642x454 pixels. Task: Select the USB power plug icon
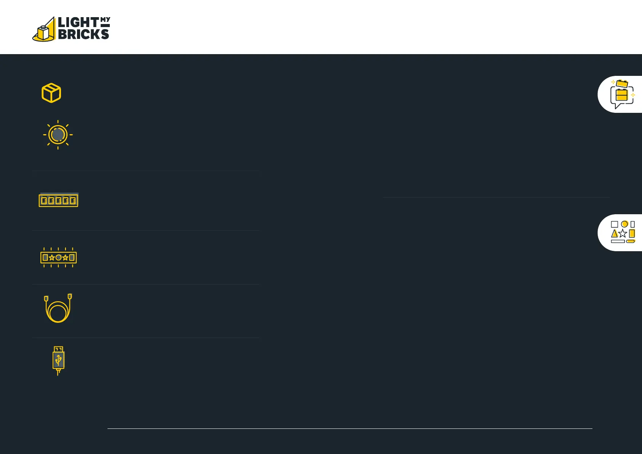click(58, 361)
